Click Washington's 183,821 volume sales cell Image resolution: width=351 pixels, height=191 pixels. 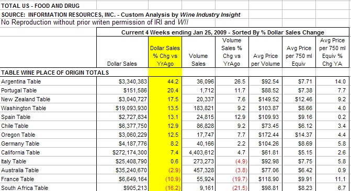(198, 108)
